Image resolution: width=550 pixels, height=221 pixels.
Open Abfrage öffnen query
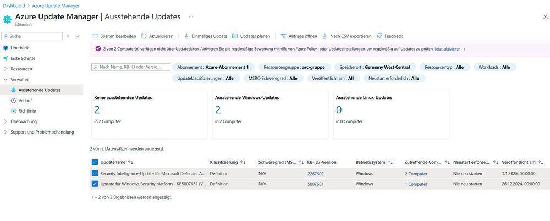pos(299,36)
